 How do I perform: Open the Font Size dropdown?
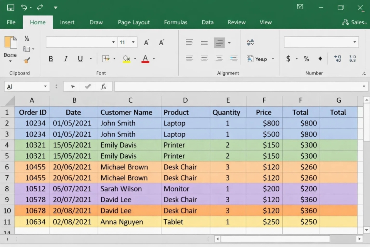(133, 42)
